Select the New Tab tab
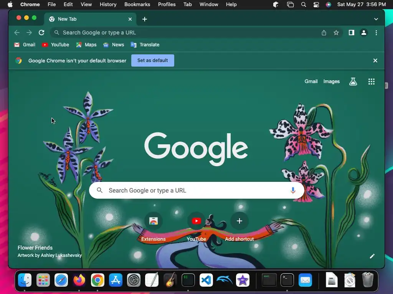Image resolution: width=393 pixels, height=294 pixels. point(90,19)
